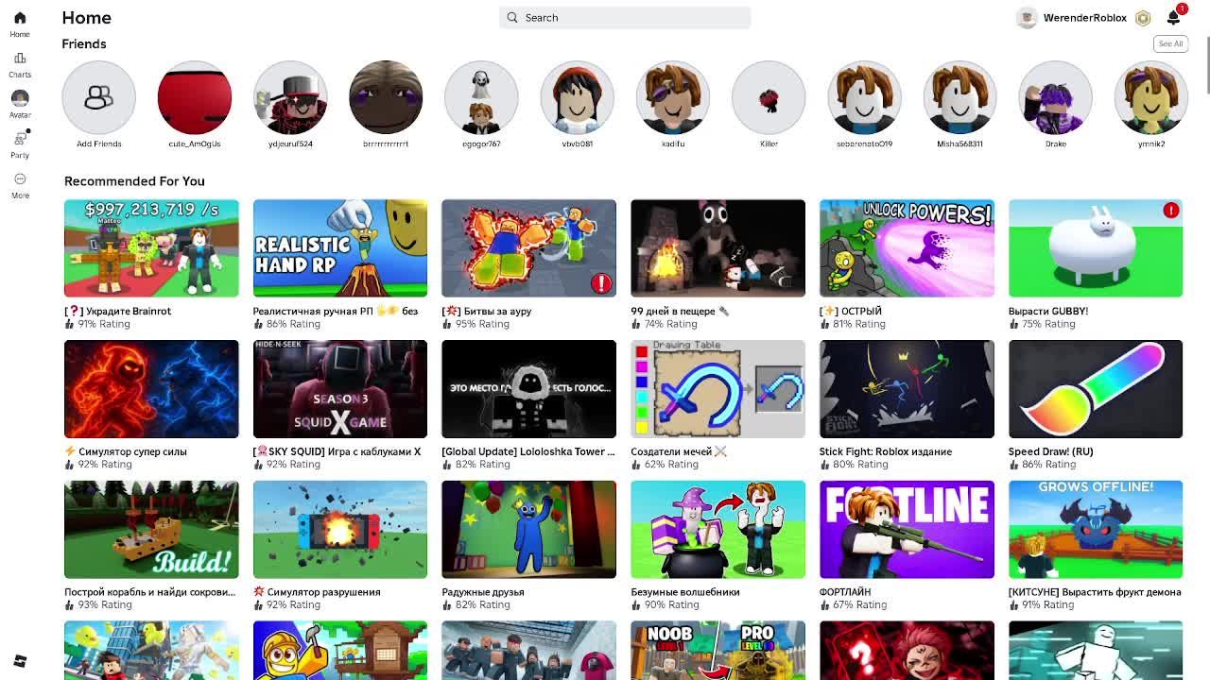The image size is (1210, 680).
Task: Open the Вырасти GUBBY game thumbnail
Action: point(1095,247)
